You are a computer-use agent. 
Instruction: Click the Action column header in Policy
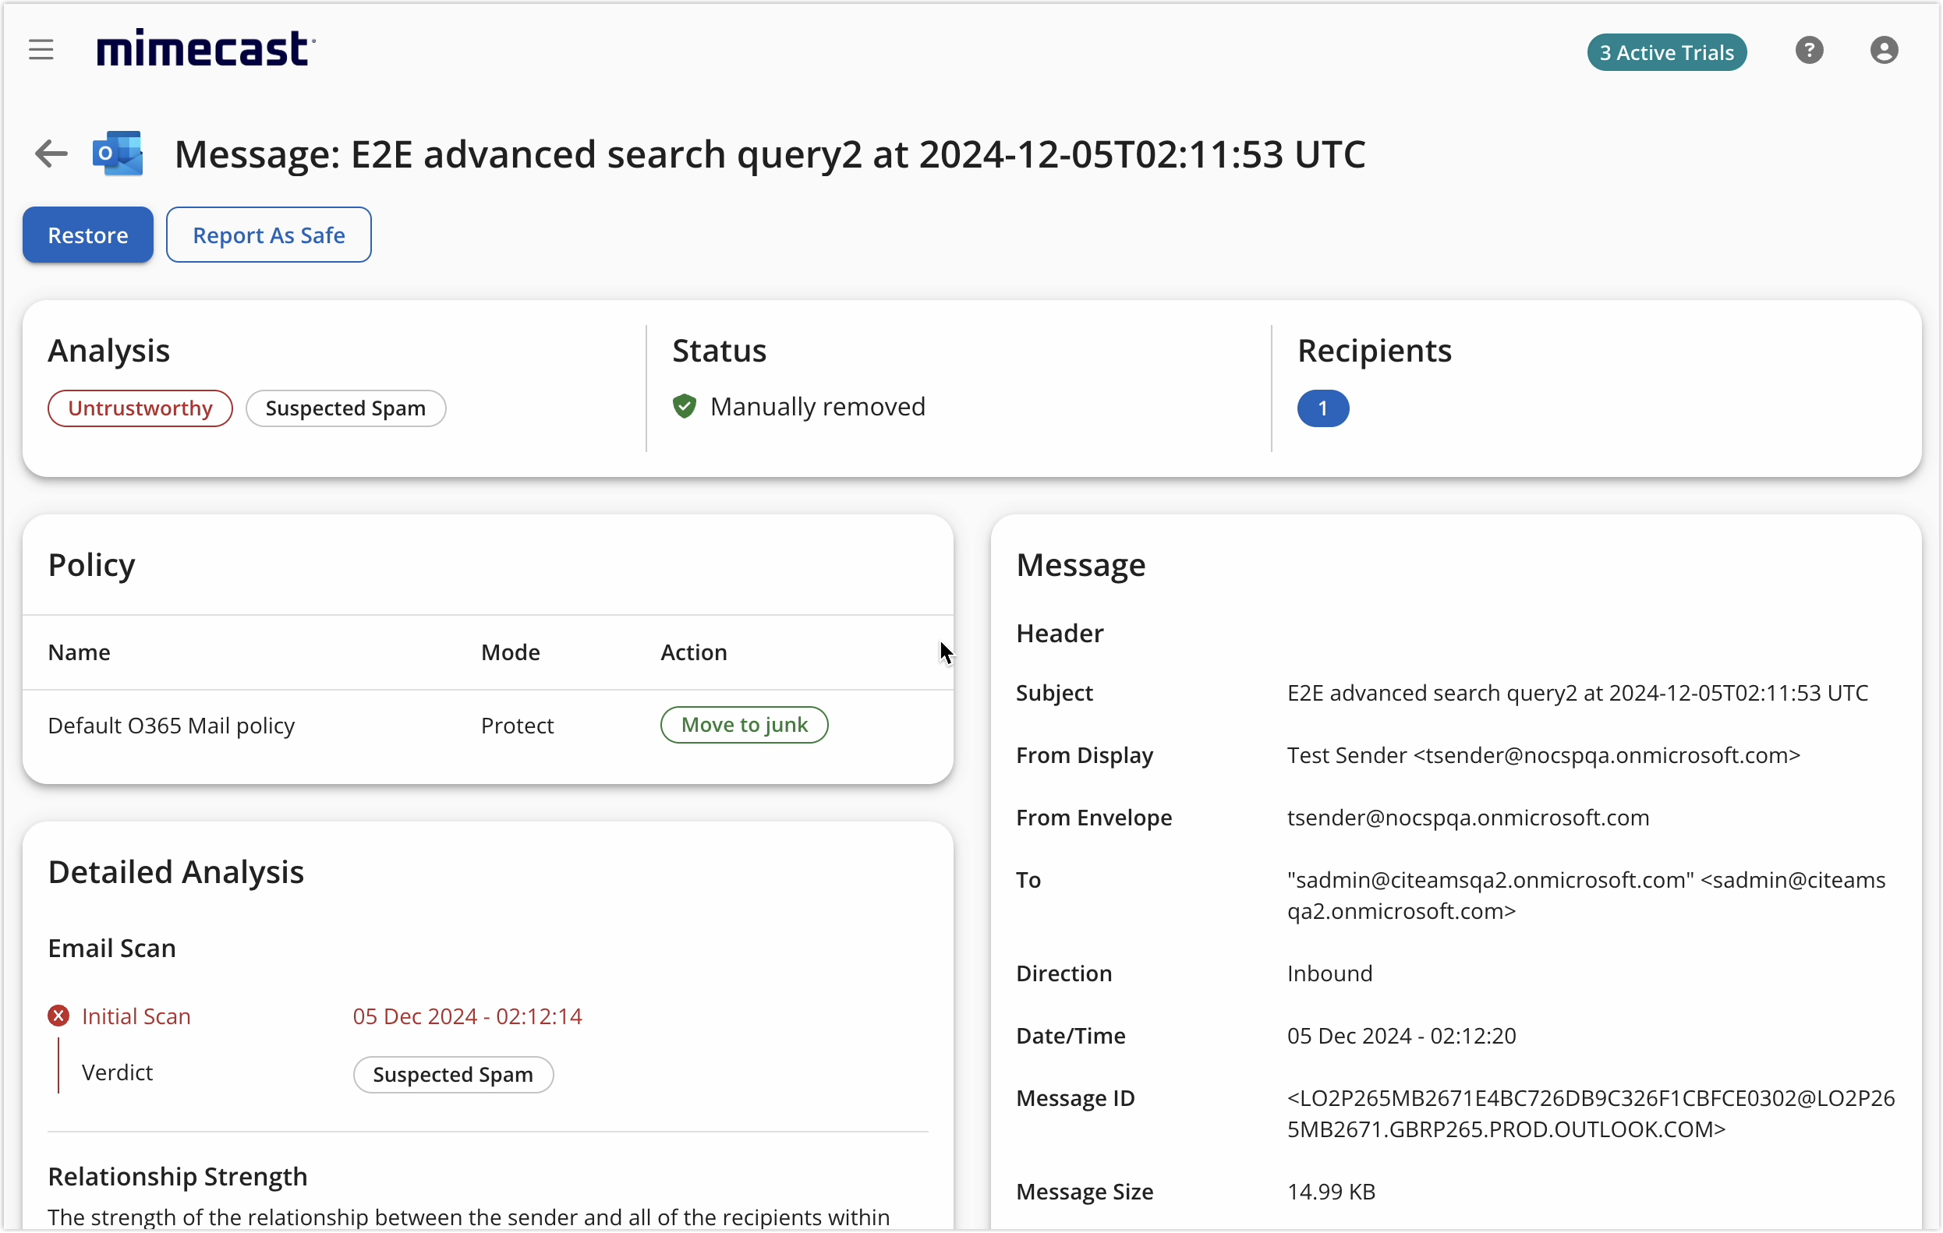tap(694, 652)
